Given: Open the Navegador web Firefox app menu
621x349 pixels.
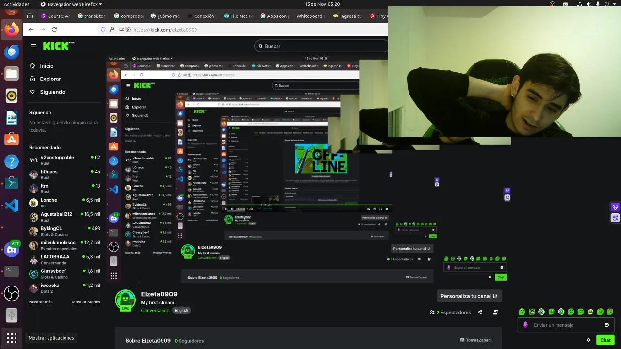Looking at the screenshot, I should point(71,4).
